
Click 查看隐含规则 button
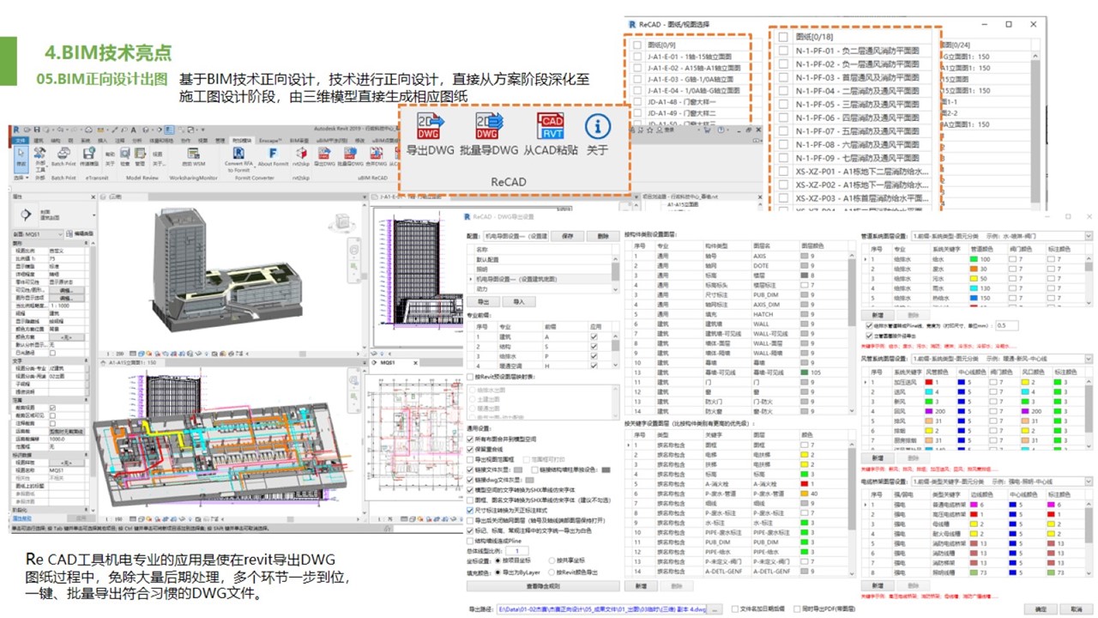tap(543, 586)
